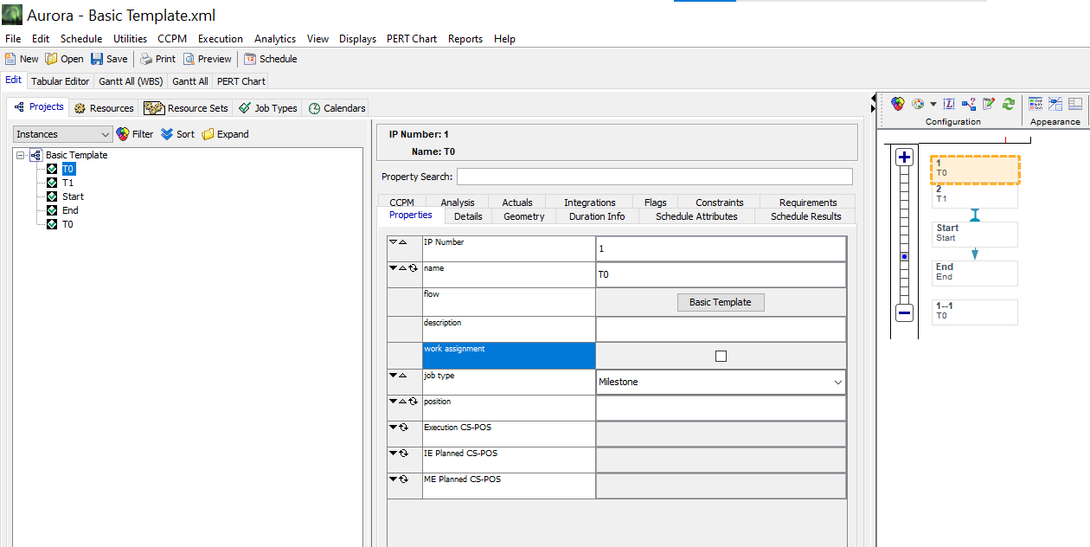Collapse the Basic Template tree node
The height and width of the screenshot is (547, 1090).
21,155
